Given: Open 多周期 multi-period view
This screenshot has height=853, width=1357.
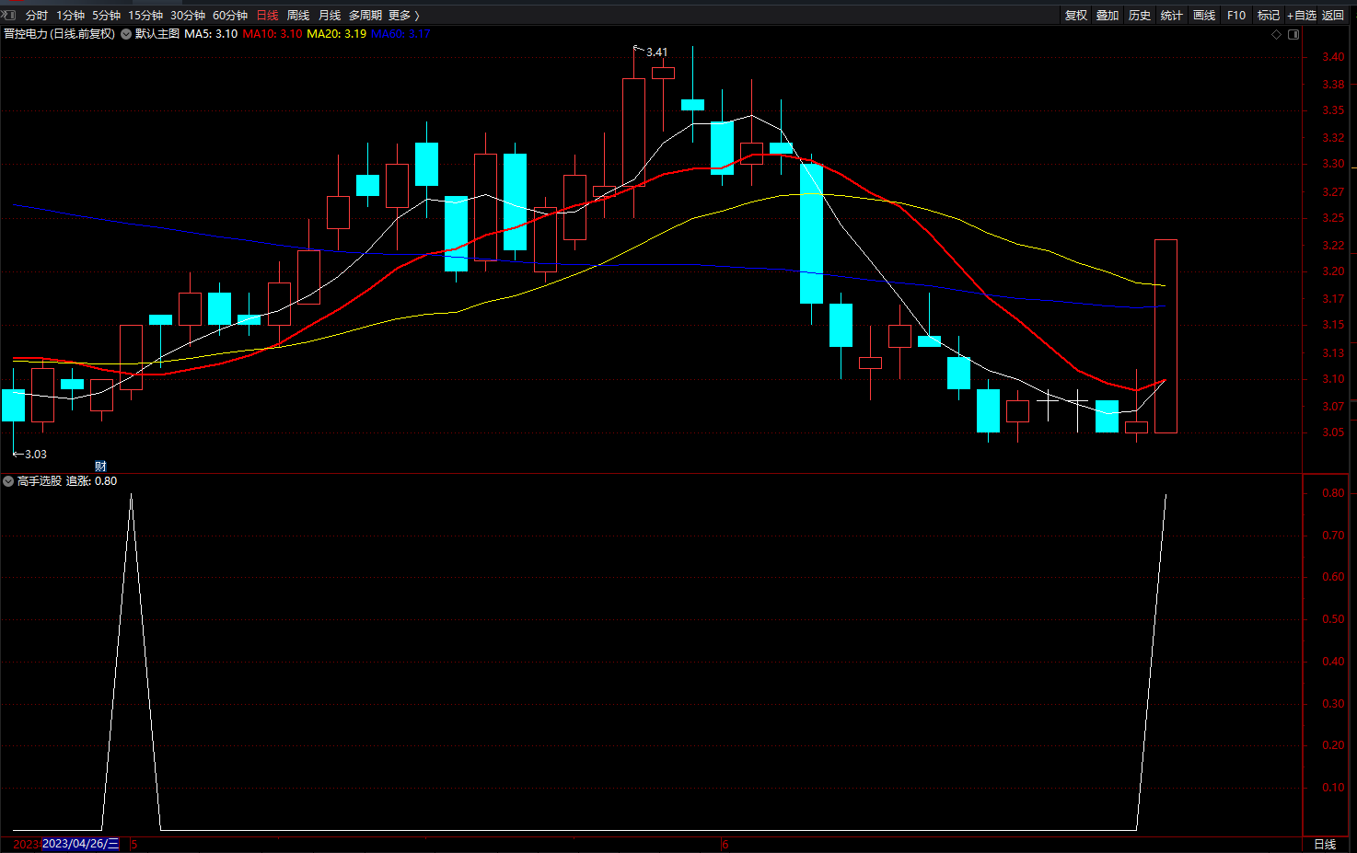Looking at the screenshot, I should pos(365,16).
